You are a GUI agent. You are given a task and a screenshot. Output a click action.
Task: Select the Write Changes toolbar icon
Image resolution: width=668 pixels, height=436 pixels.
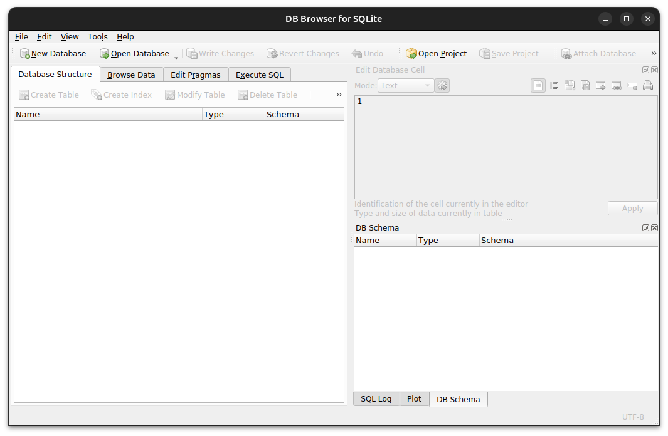pyautogui.click(x=192, y=54)
